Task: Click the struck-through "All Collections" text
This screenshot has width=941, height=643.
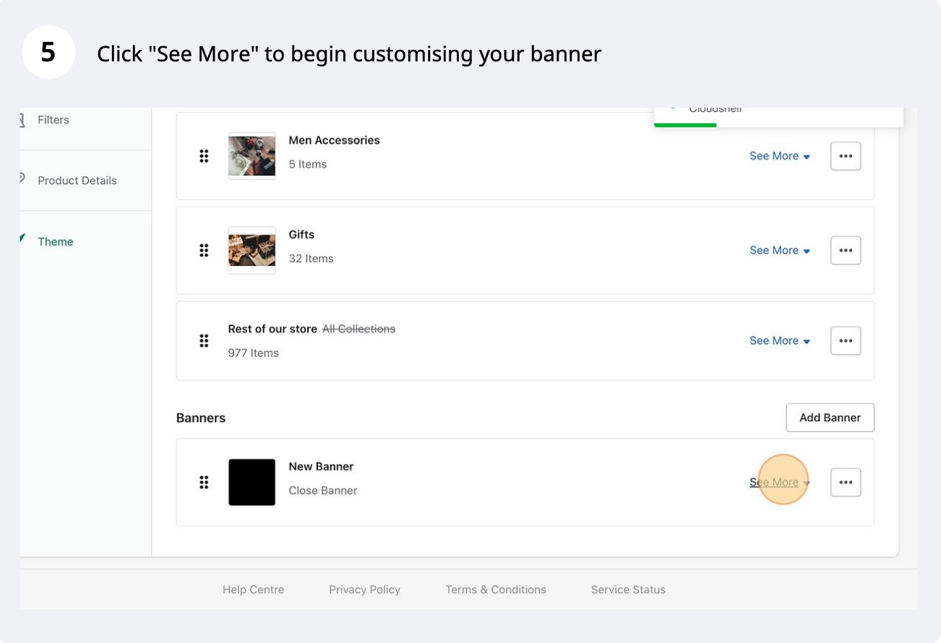Action: click(358, 329)
